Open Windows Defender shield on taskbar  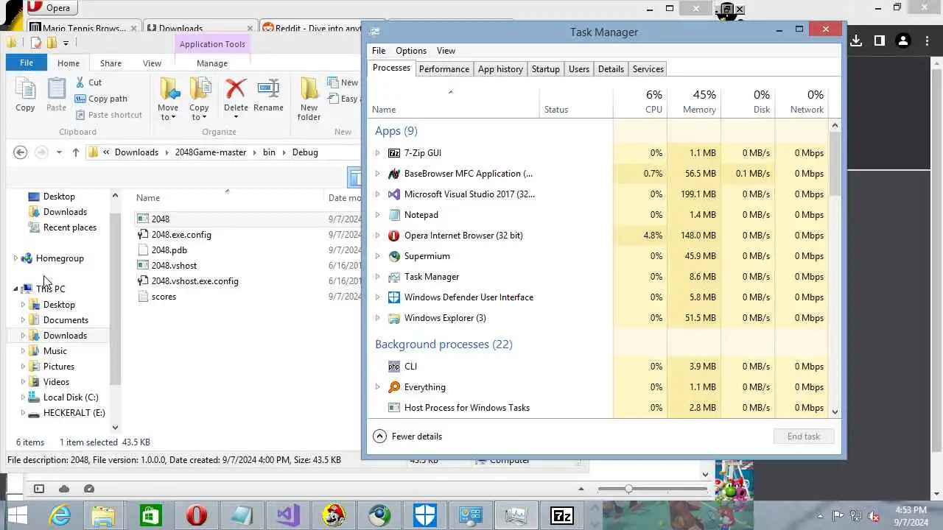(424, 515)
